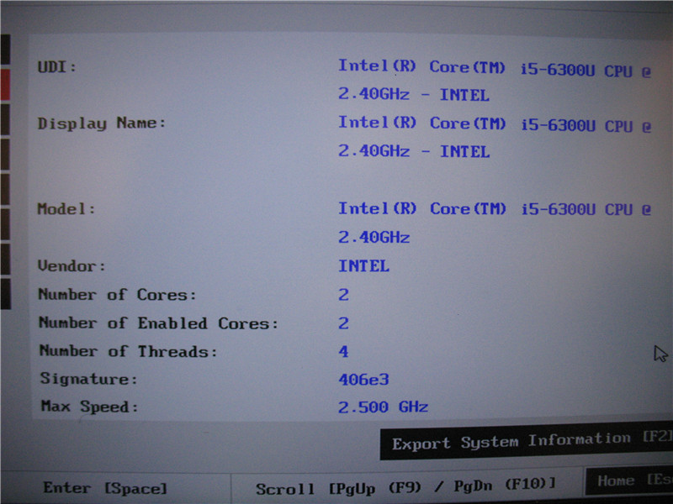This screenshot has height=504, width=673.
Task: Select the Model label
Action: pos(66,209)
